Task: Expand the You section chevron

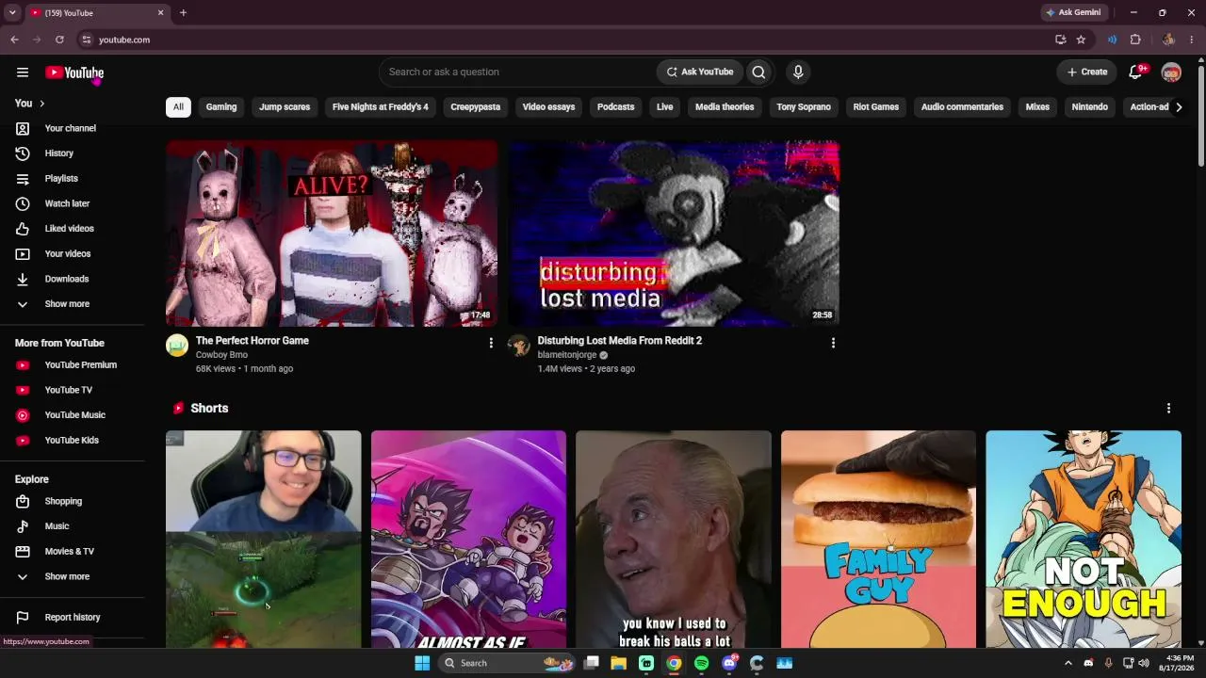Action: (x=41, y=104)
